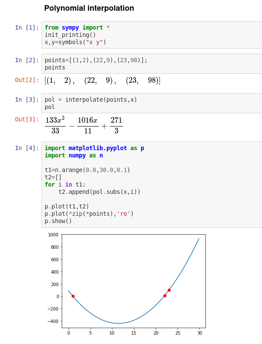262x344 pixels.
Task: Click the topmost red data point on the plot
Action: [x=169, y=290]
